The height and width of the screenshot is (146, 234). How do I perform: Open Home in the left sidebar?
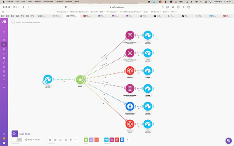(x=4, y=32)
